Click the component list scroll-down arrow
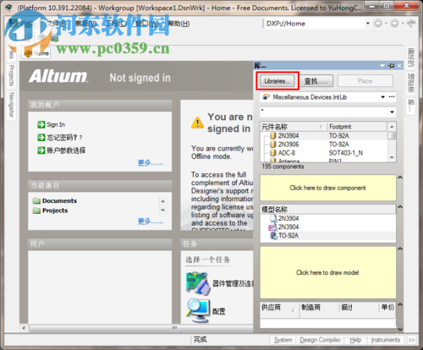The width and height of the screenshot is (423, 350). coord(392,157)
